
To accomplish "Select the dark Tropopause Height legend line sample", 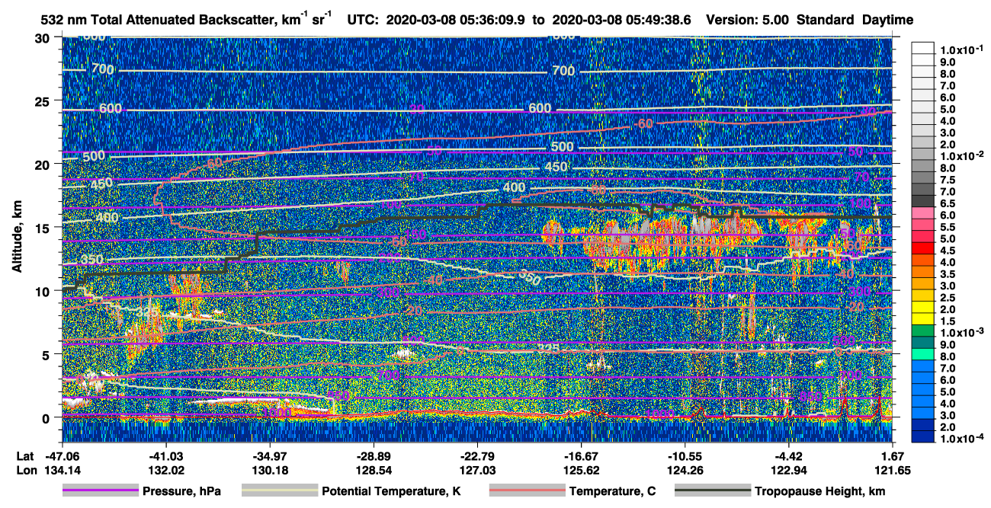I will 712,491.
